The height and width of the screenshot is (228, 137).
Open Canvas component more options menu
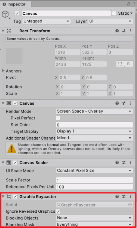click(x=130, y=103)
